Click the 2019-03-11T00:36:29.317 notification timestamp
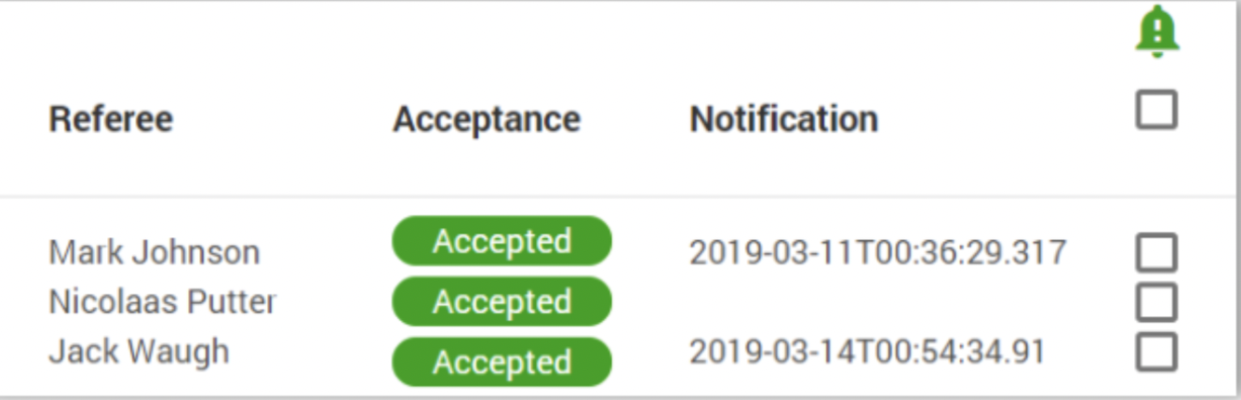 tap(877, 252)
